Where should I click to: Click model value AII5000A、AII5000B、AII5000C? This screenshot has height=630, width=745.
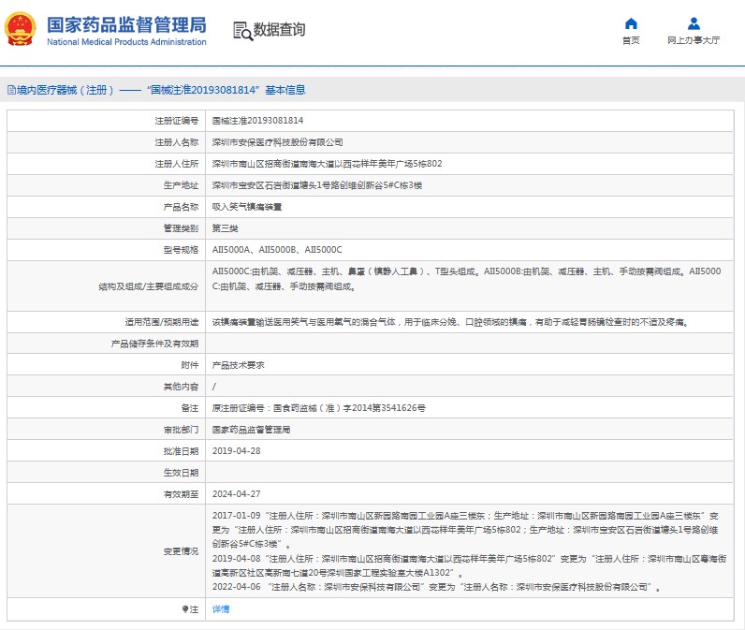click(x=277, y=249)
